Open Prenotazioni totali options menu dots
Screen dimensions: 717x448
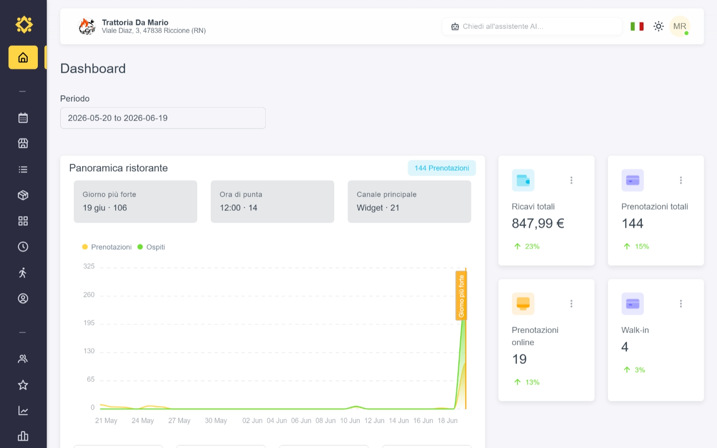[x=681, y=180]
